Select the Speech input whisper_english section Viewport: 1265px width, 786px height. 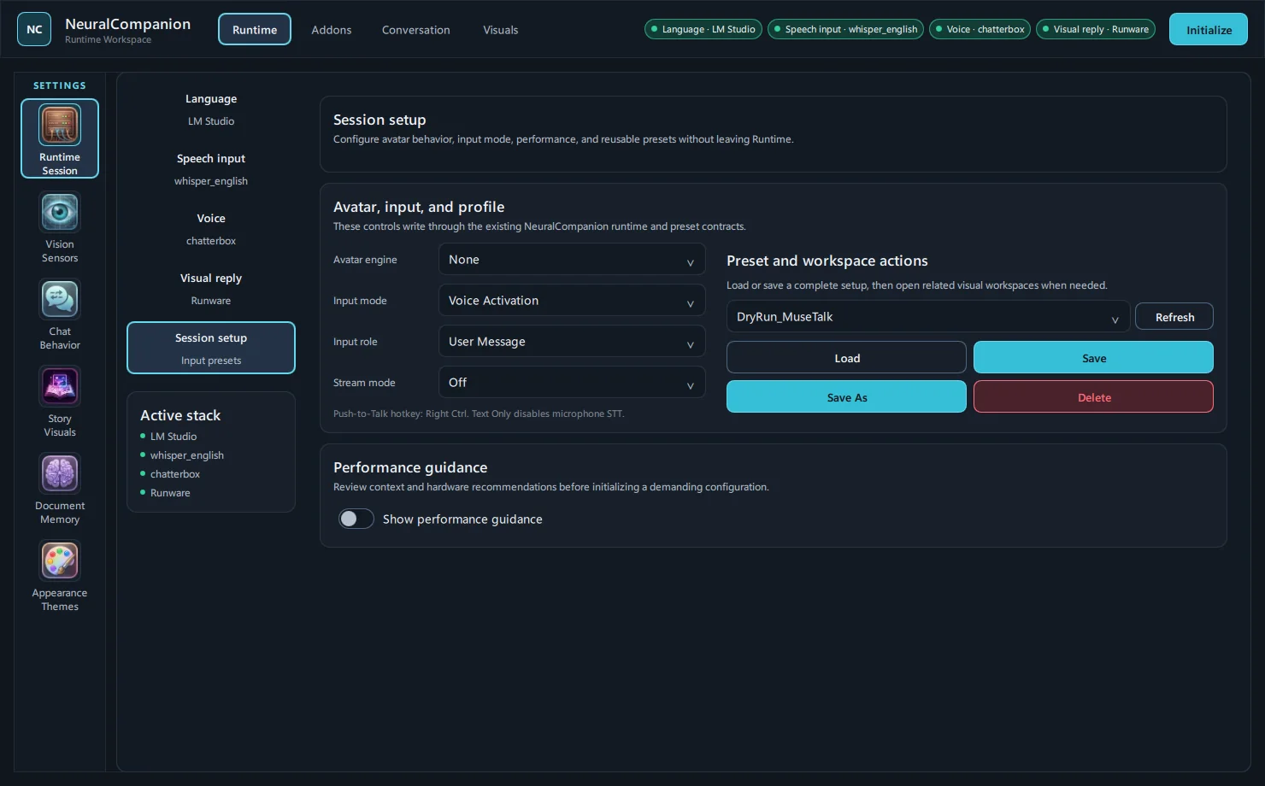click(211, 169)
